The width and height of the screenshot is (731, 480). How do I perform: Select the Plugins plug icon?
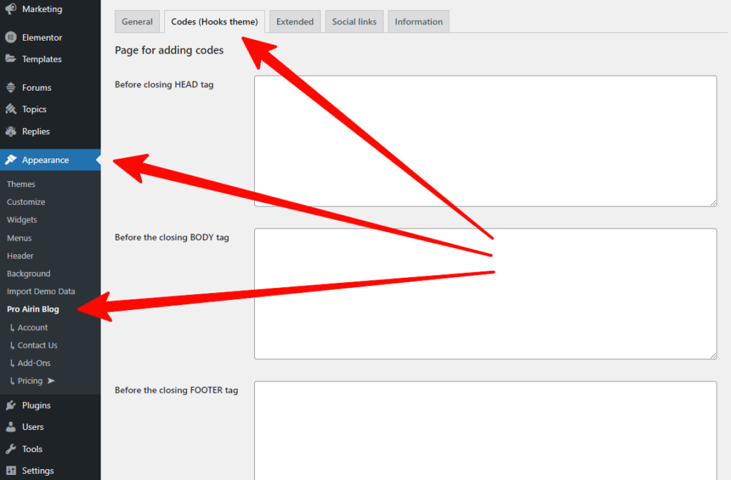pyautogui.click(x=10, y=405)
